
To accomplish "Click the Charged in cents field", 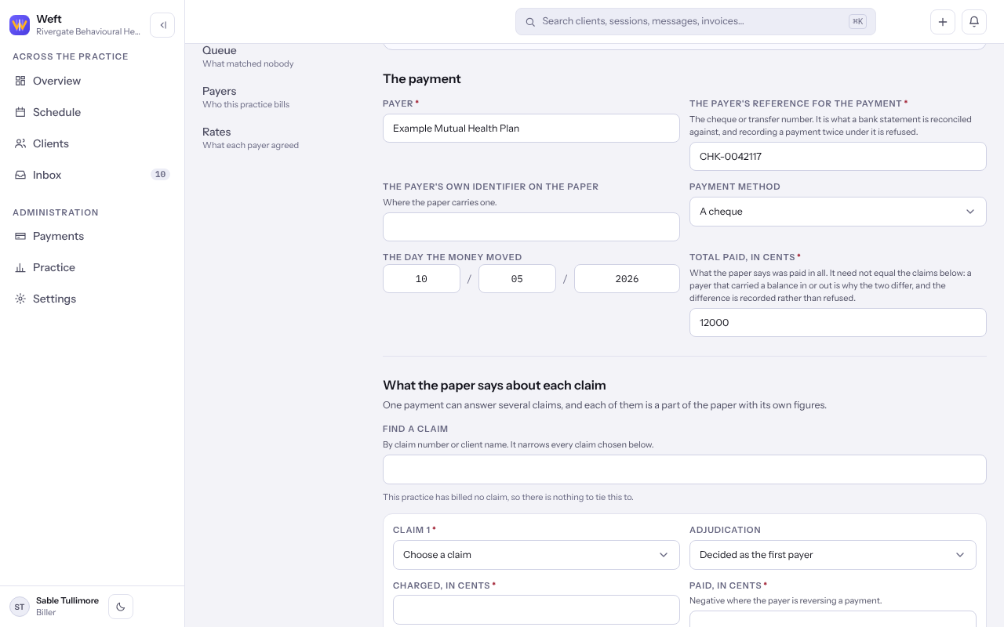I will (x=536, y=610).
